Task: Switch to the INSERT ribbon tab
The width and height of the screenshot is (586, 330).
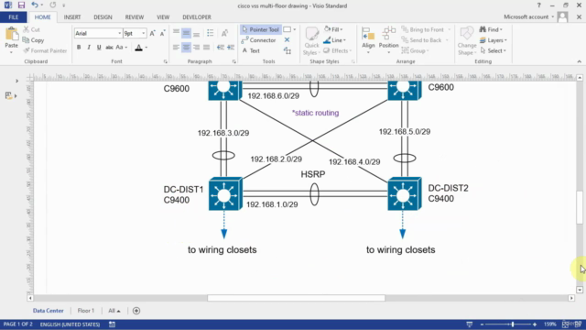Action: [72, 17]
